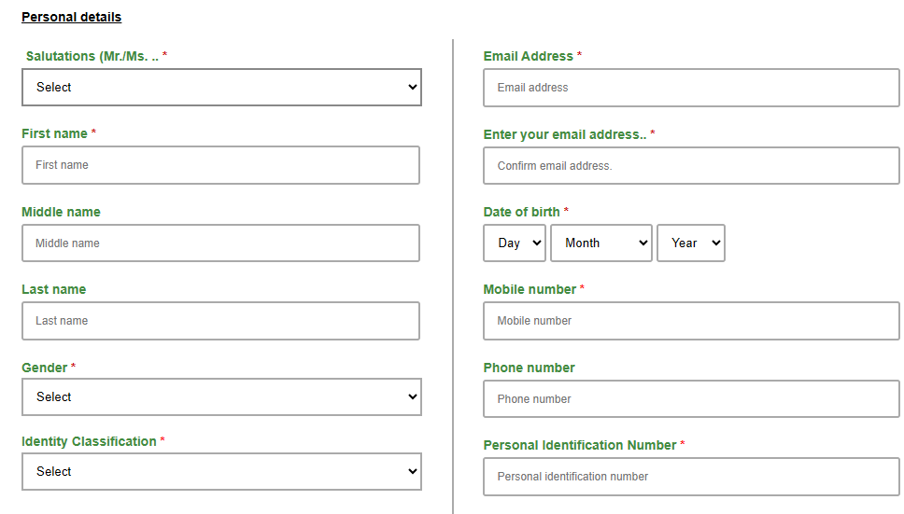Open the Year dropdown
Viewport: 904px width, 514px height.
point(691,243)
